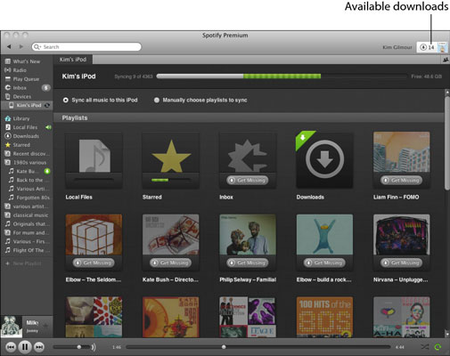Toggle repeat mode

coord(438,347)
